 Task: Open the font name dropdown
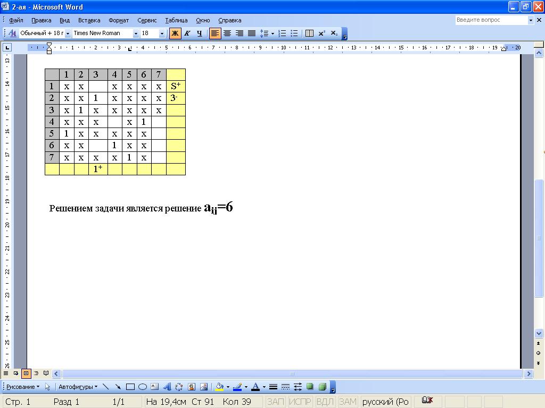[136, 33]
